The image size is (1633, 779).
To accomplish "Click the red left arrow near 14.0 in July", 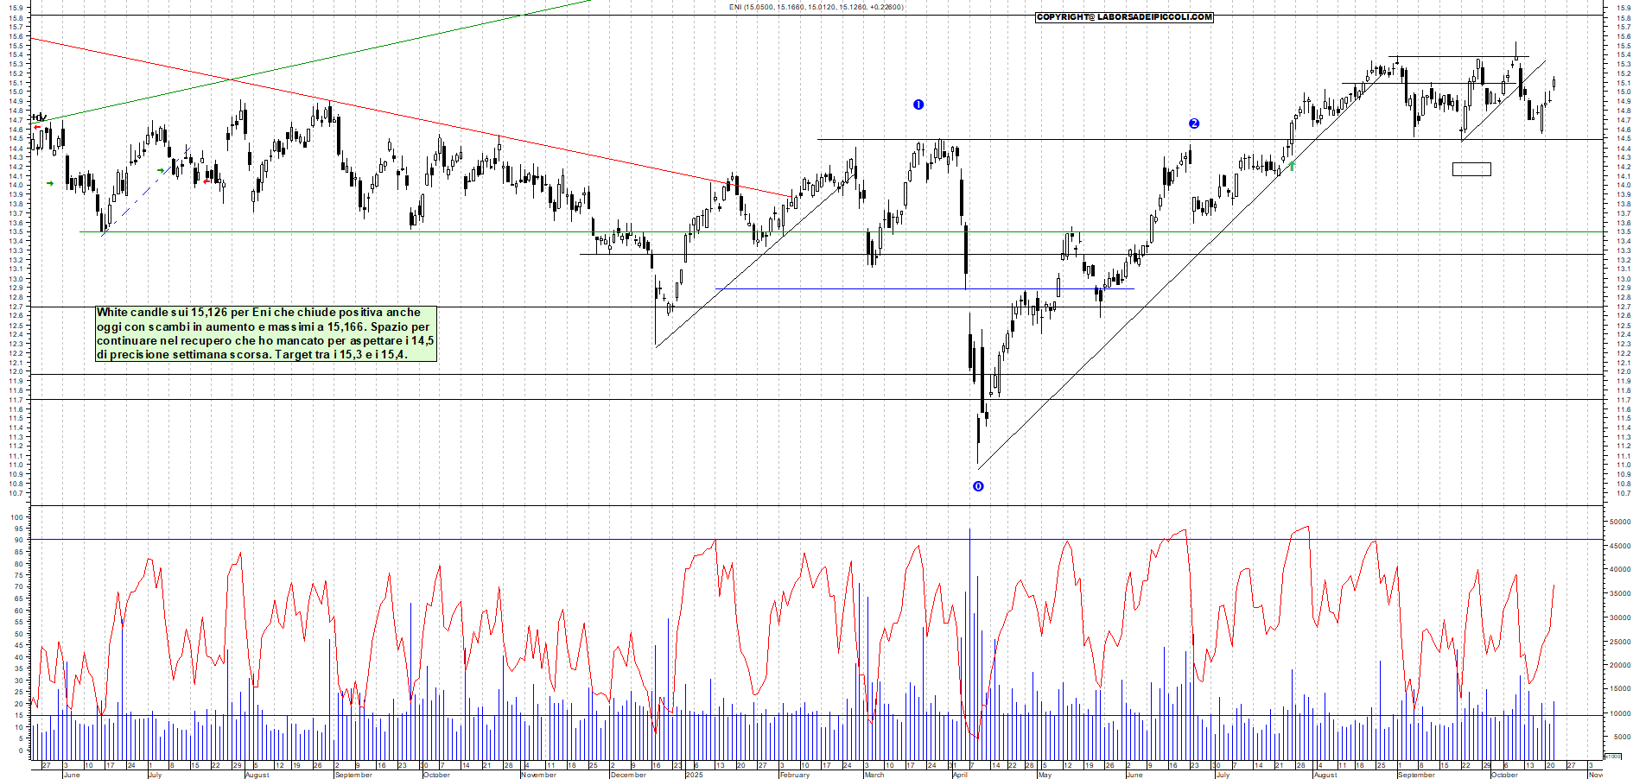I will (207, 180).
